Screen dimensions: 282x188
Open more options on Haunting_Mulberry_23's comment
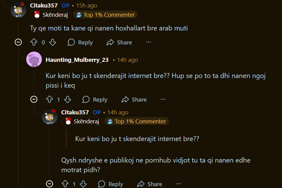pyautogui.click(x=163, y=99)
